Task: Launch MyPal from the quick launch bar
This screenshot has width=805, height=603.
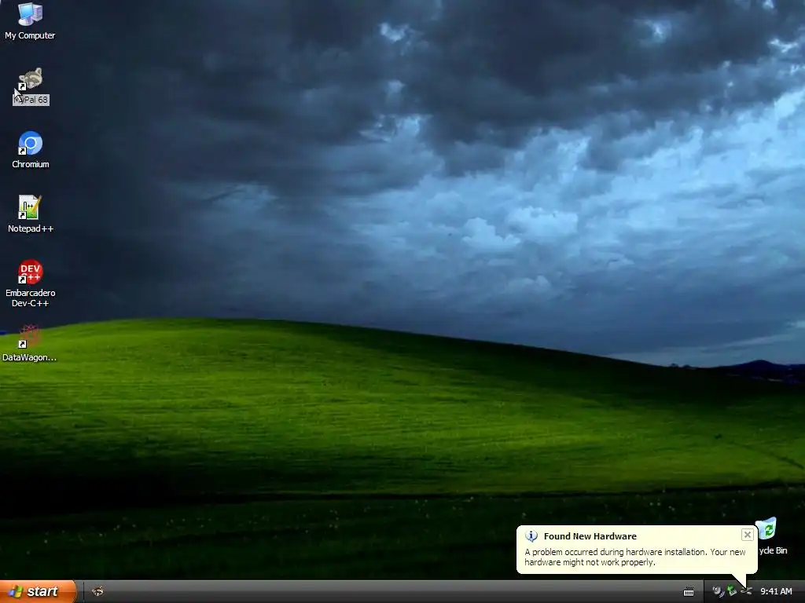Action: pyautogui.click(x=97, y=592)
